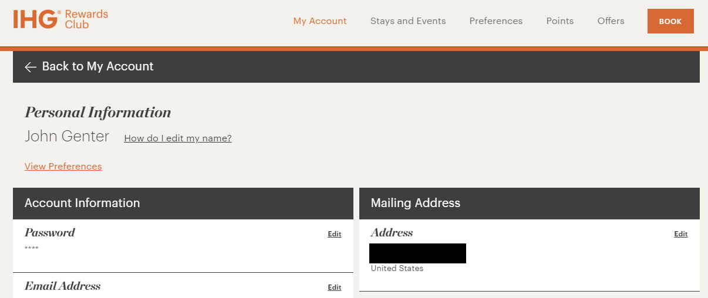Image resolution: width=708 pixels, height=298 pixels.
Task: Open Preferences in the top navigation
Action: coord(495,21)
